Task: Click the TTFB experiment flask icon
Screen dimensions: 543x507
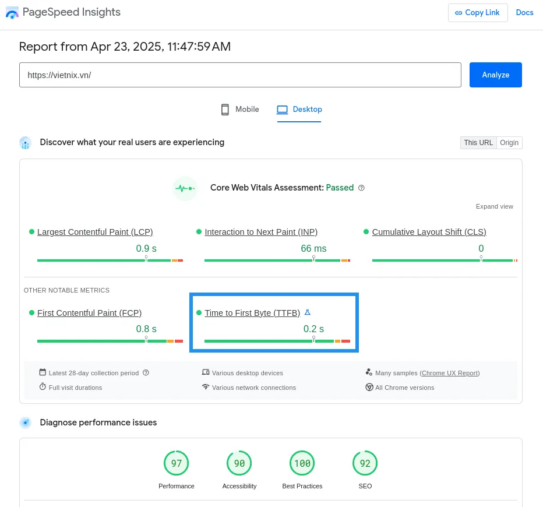Action: [x=307, y=312]
